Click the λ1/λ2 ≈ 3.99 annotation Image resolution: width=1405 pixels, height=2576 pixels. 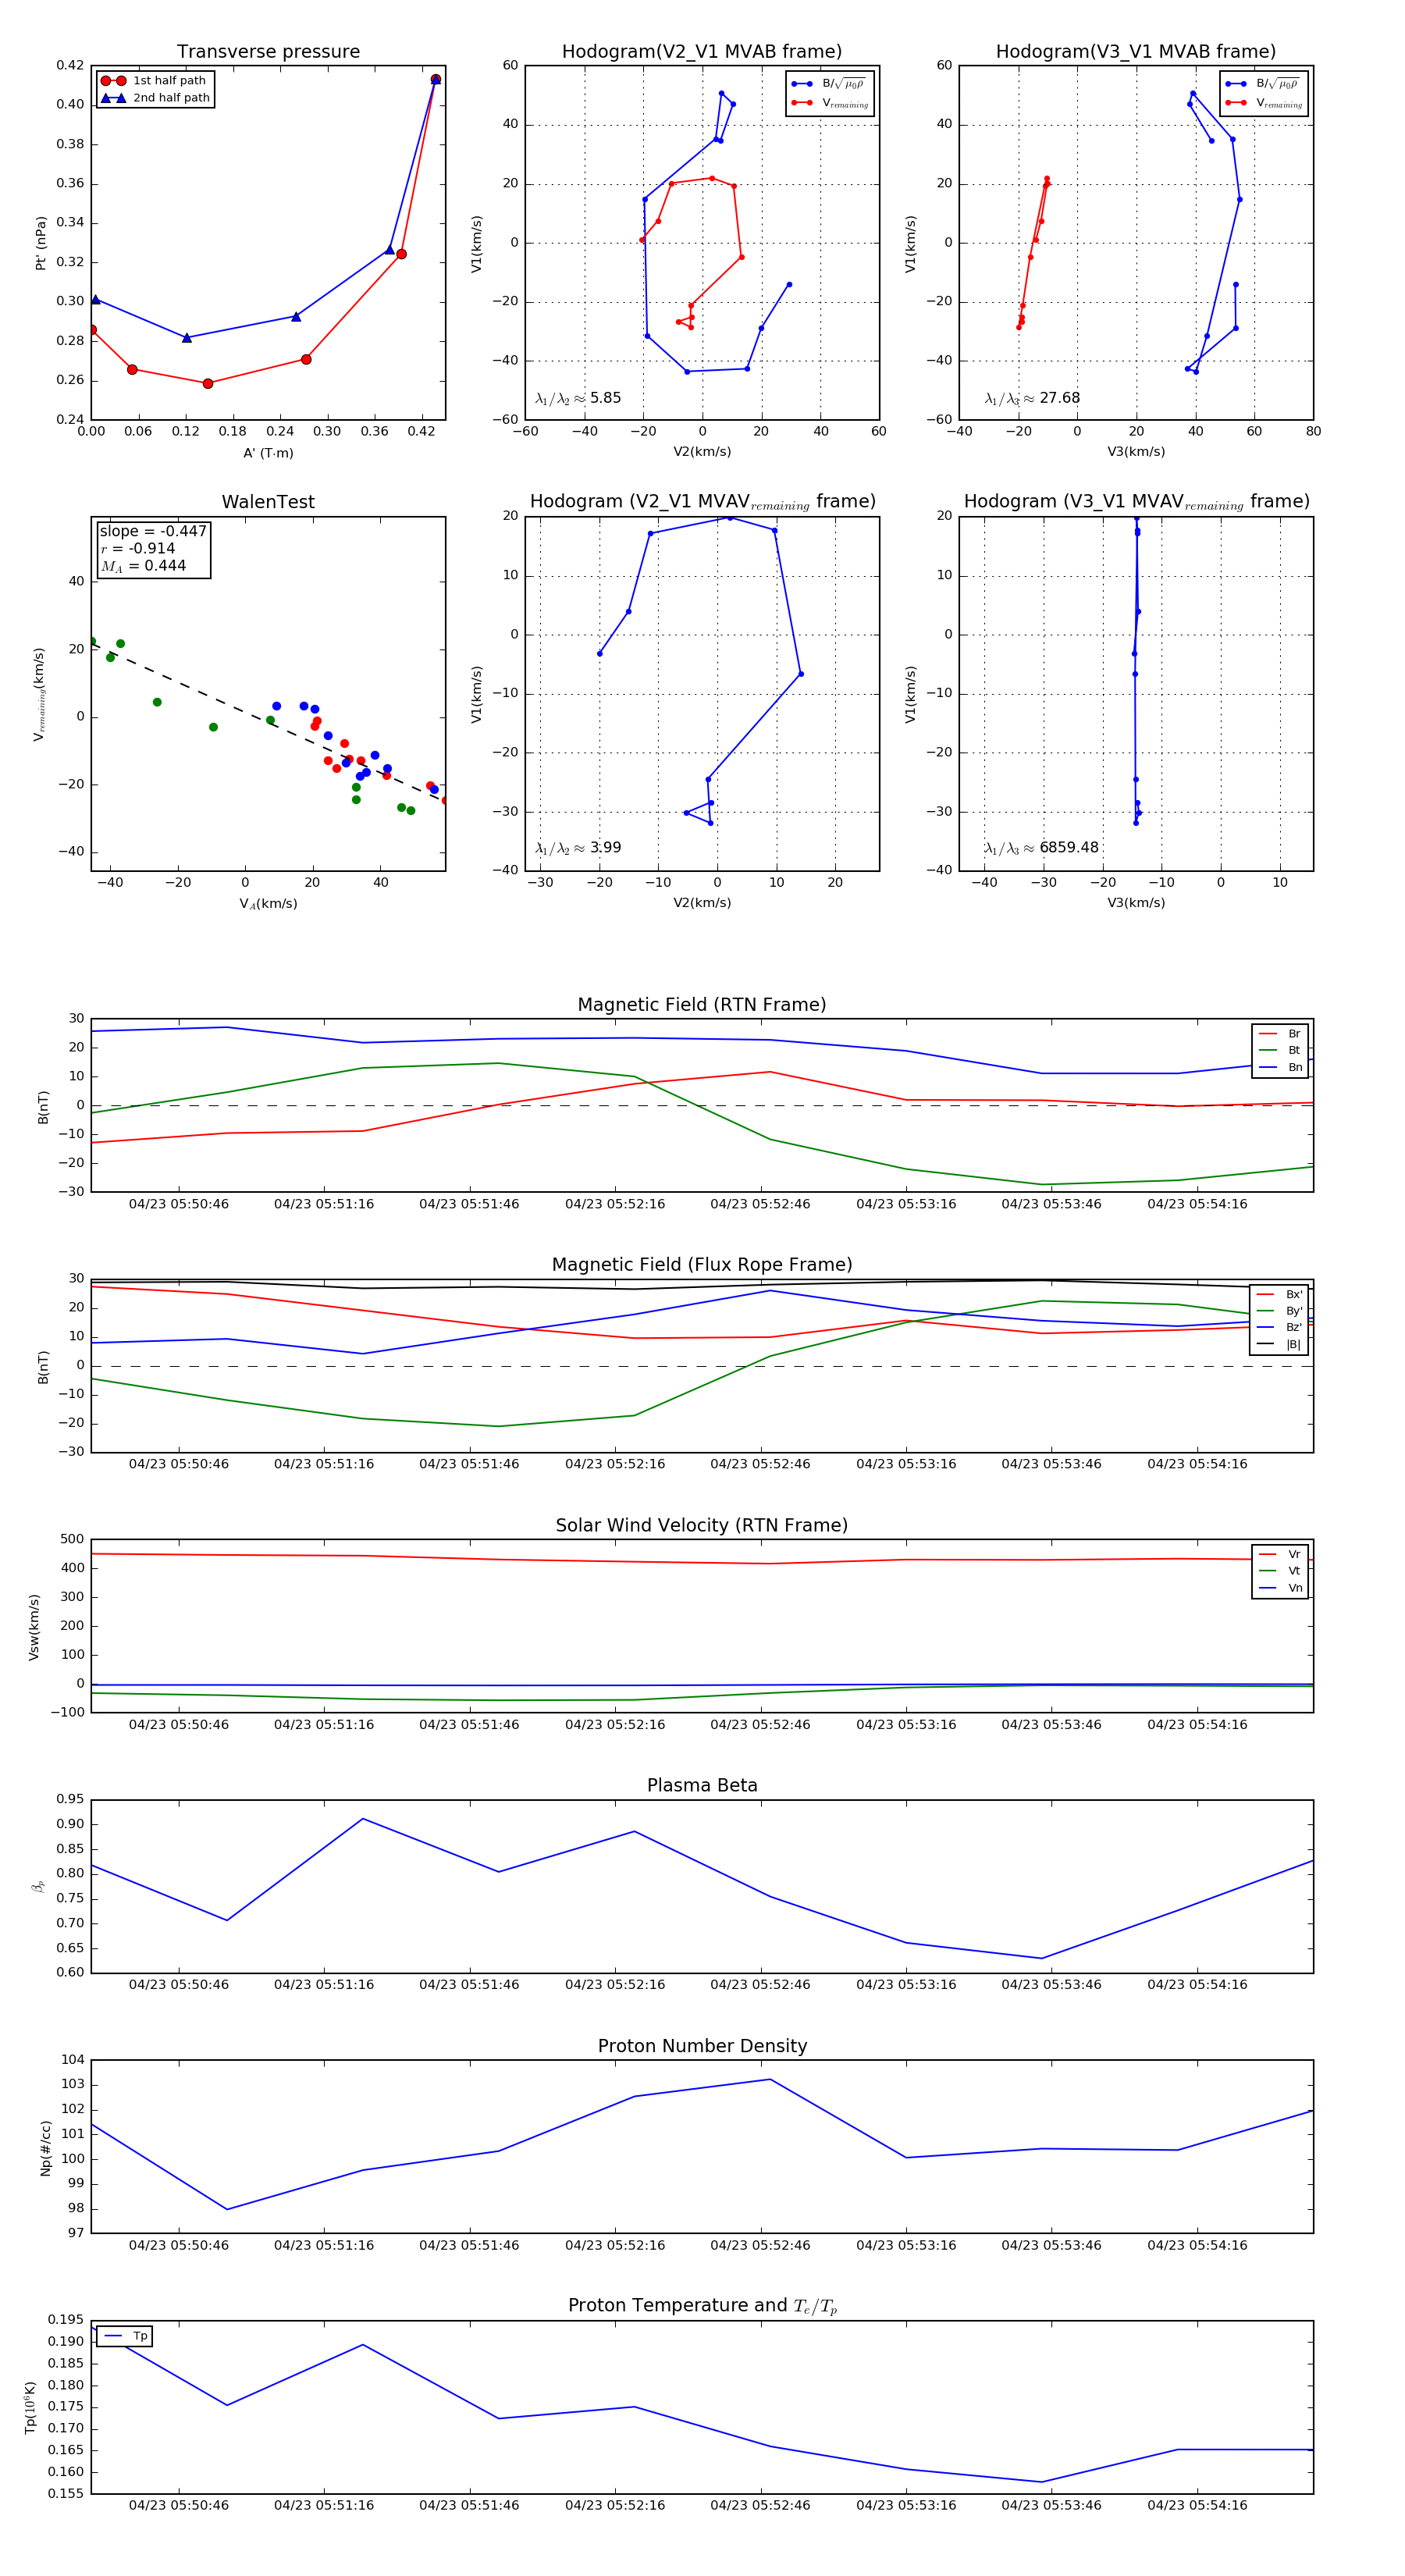[x=578, y=848]
